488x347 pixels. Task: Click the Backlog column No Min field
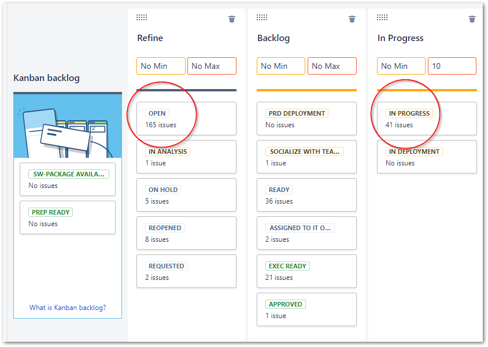(281, 66)
